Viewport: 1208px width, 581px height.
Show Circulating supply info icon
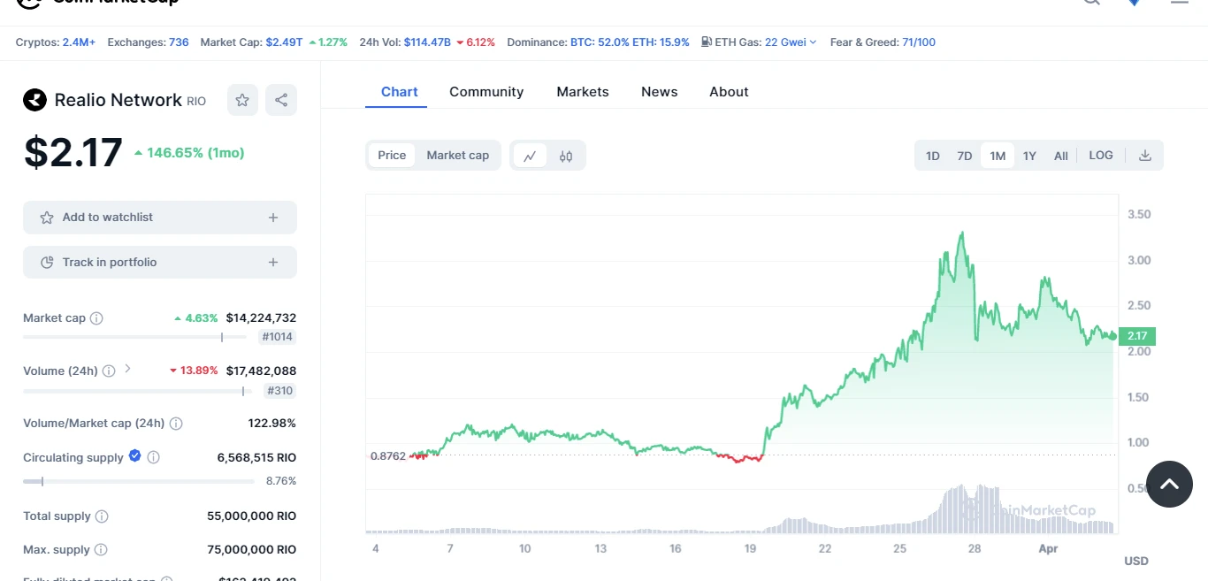click(153, 457)
